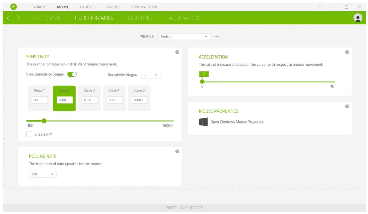This screenshot has width=368, height=214.
Task: Go forward with the right arrow
Action: (19, 18)
